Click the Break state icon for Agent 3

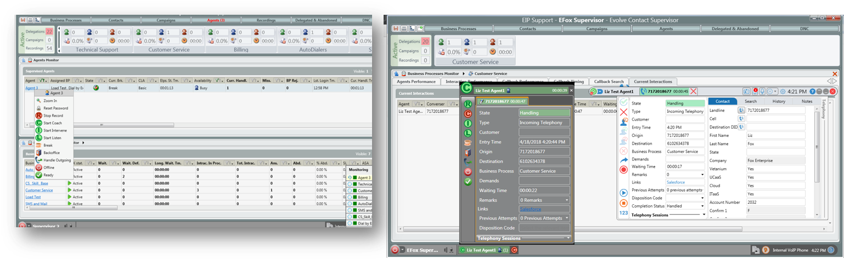coord(96,88)
